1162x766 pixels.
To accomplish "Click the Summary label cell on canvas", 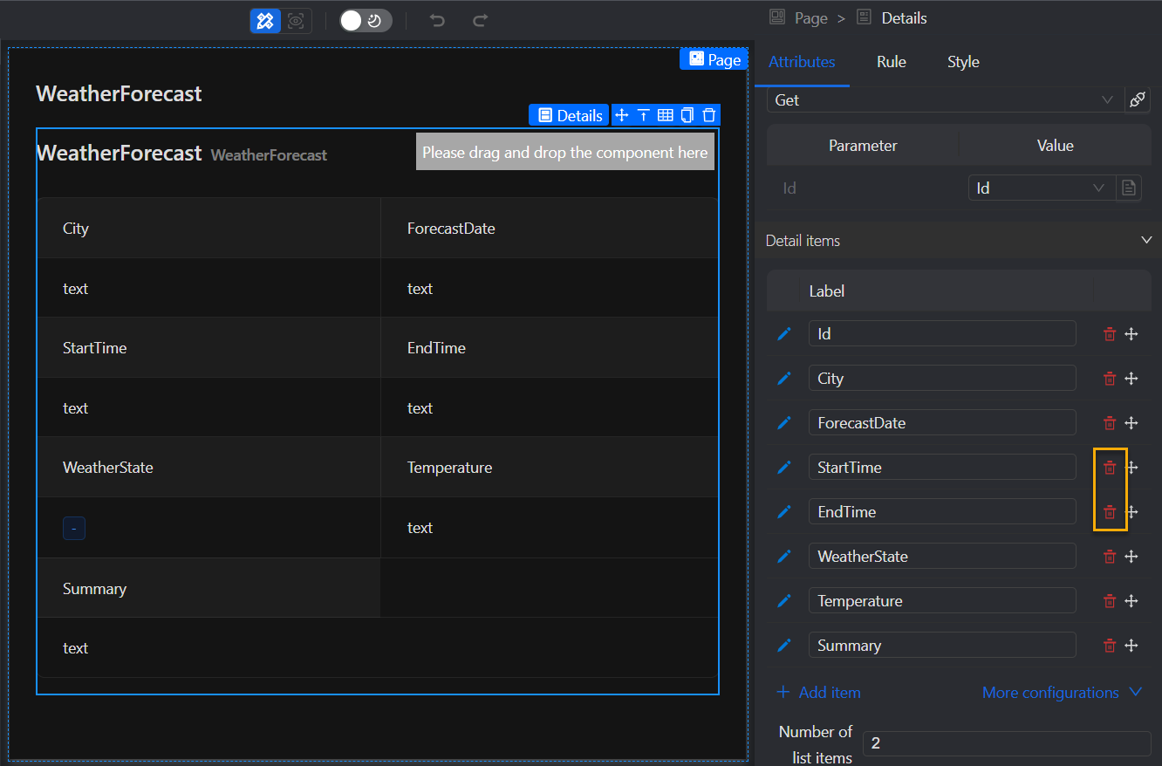I will click(x=208, y=589).
